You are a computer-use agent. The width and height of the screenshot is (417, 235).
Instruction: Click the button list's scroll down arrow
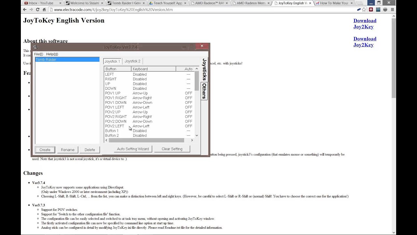point(196,135)
